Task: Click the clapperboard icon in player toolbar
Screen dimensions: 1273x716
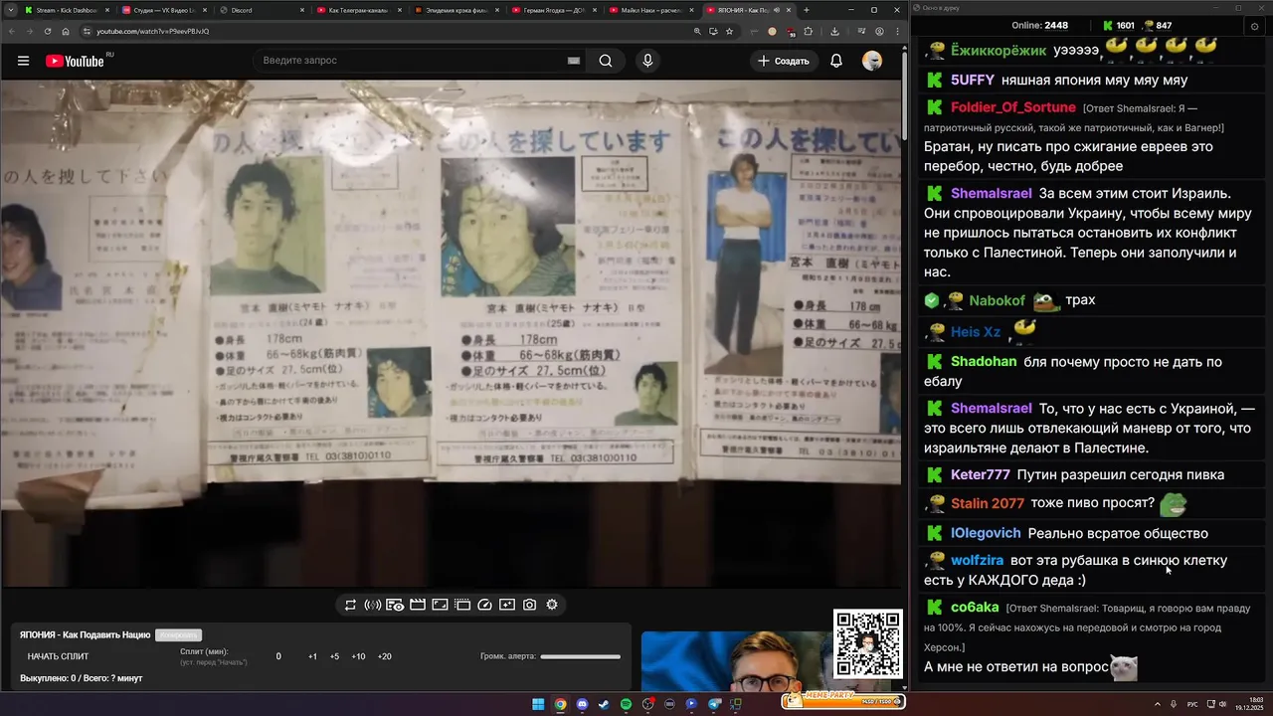Action: 418,605
